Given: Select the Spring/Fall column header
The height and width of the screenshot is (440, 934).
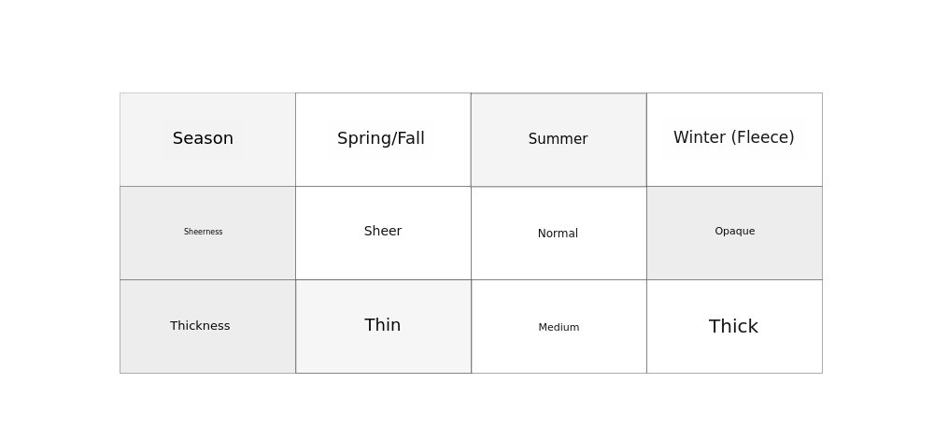Looking at the screenshot, I should 383,139.
